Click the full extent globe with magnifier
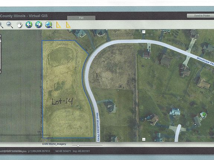The width and height of the screenshot is (214, 160). pos(49,24)
